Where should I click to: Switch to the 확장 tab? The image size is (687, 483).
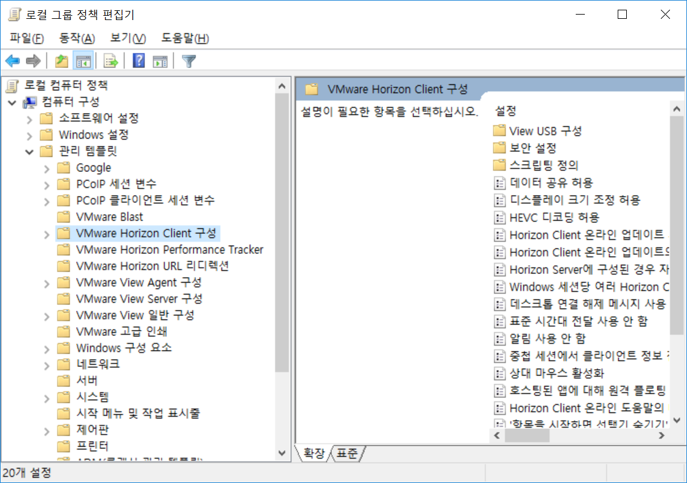(x=314, y=453)
